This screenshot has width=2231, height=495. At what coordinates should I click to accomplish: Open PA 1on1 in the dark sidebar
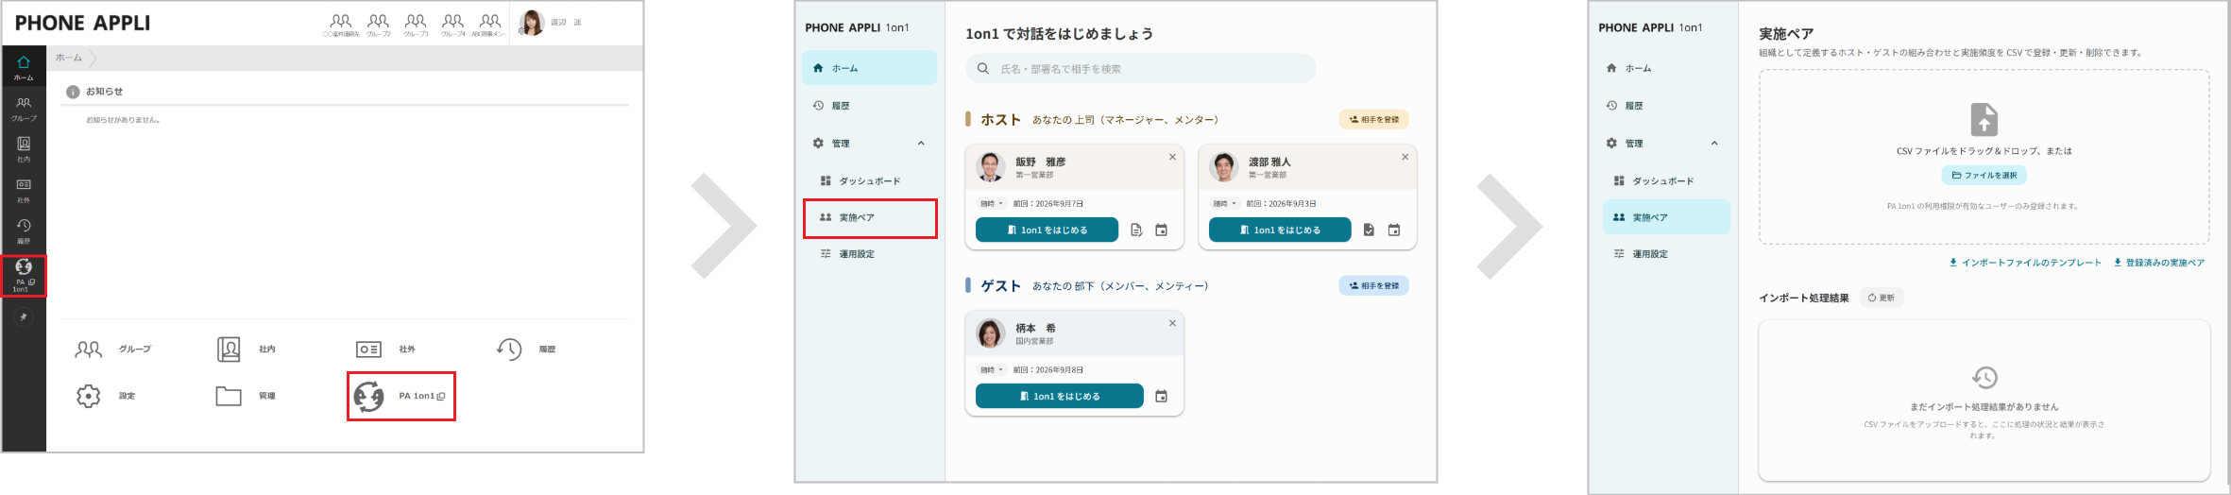tap(24, 275)
